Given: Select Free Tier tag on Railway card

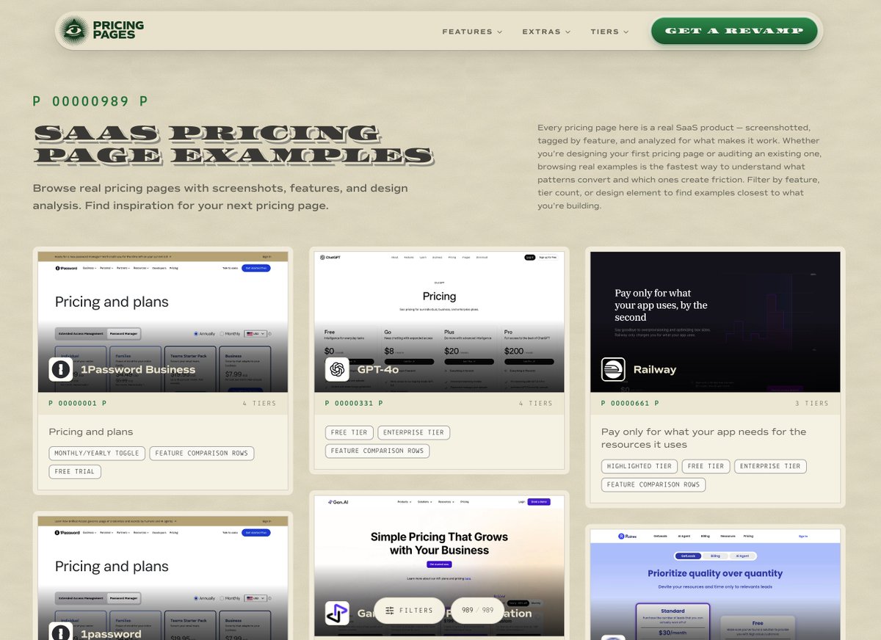Looking at the screenshot, I should 706,466.
